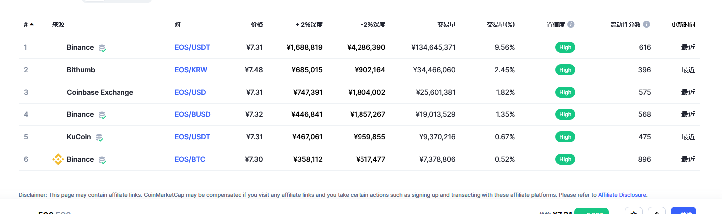Open the EOS/USD Coinbase pair link
This screenshot has height=214, width=722.
point(190,92)
